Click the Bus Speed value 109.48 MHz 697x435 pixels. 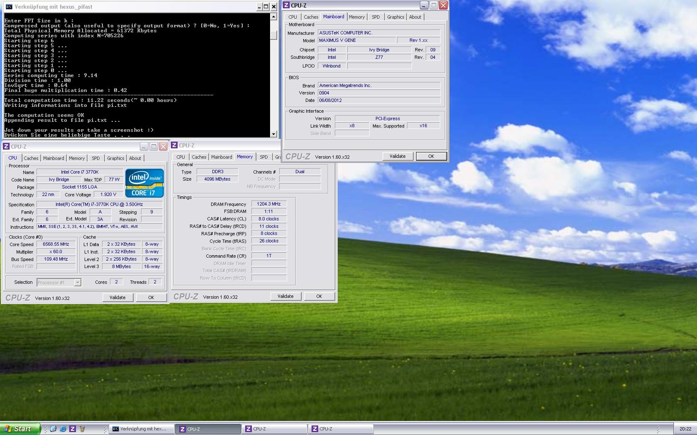pyautogui.click(x=56, y=259)
